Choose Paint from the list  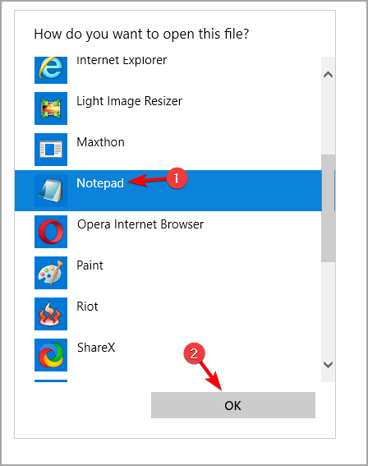[90, 265]
